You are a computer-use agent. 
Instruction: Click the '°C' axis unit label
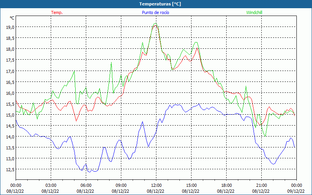tap(12, 18)
